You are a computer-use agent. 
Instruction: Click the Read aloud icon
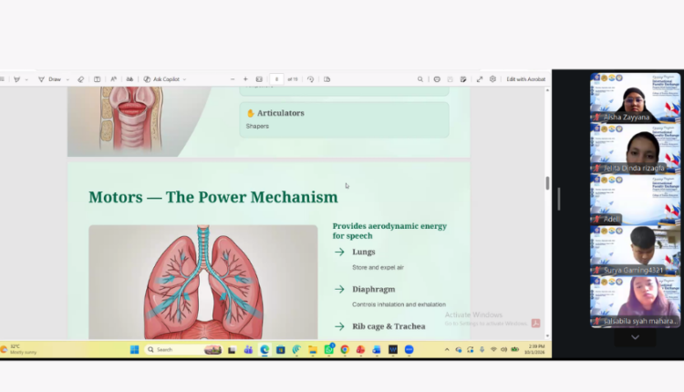(113, 79)
